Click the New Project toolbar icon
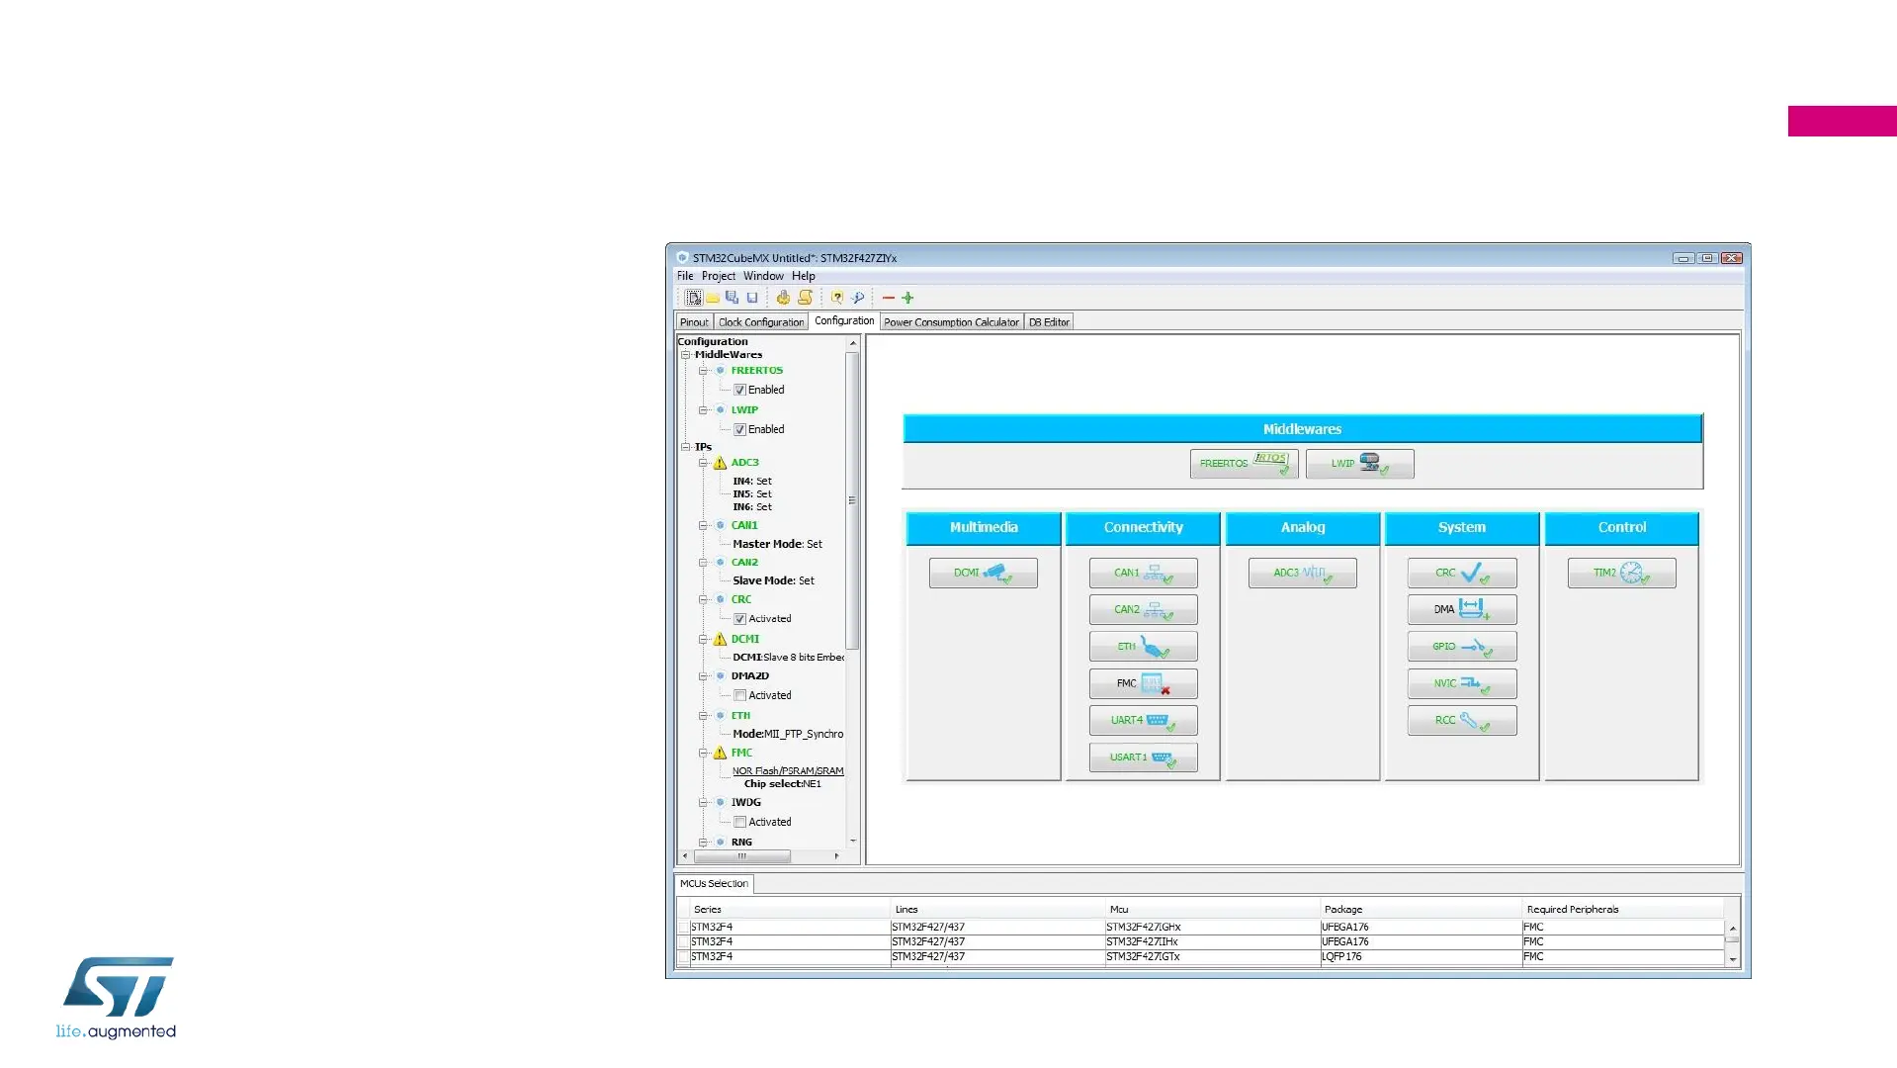The image size is (1897, 1068). [x=694, y=298]
